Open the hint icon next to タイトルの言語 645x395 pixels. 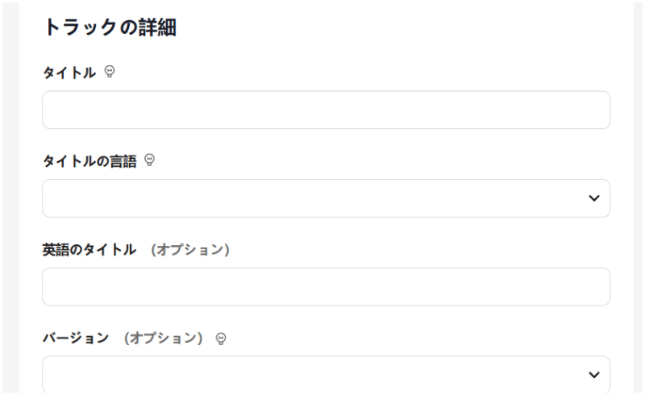click(149, 161)
